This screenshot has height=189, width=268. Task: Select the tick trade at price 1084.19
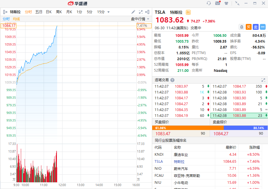point(181,115)
